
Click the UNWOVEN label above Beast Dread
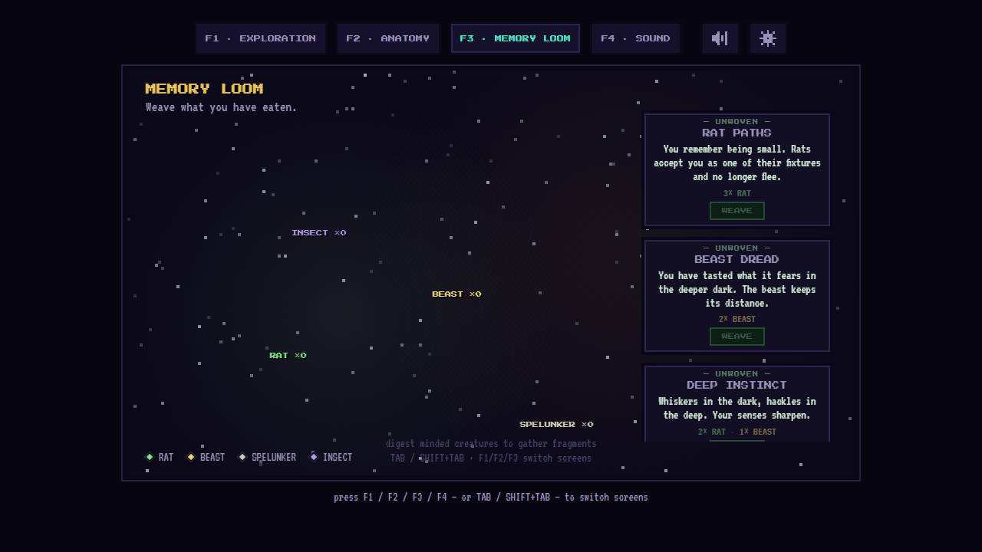(x=737, y=248)
